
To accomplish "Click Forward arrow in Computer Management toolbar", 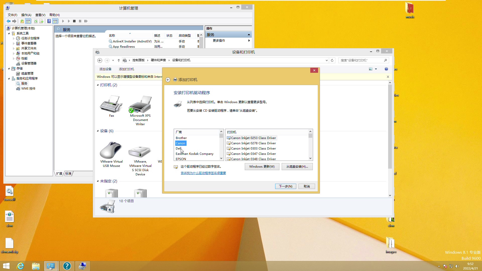I will pos(14,21).
